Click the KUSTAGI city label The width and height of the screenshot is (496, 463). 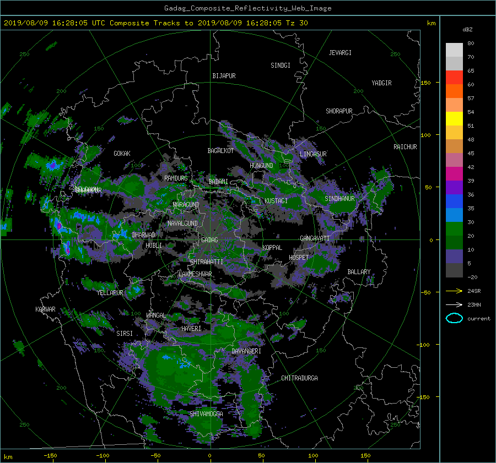(x=276, y=201)
